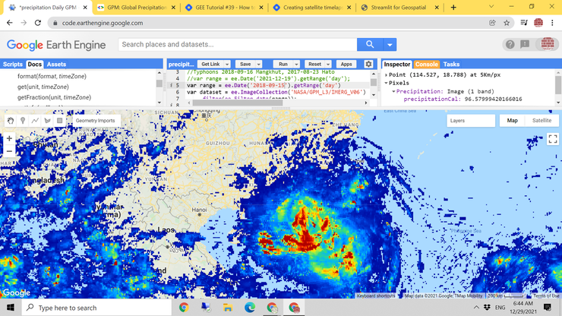Open the Assets tab

point(56,65)
